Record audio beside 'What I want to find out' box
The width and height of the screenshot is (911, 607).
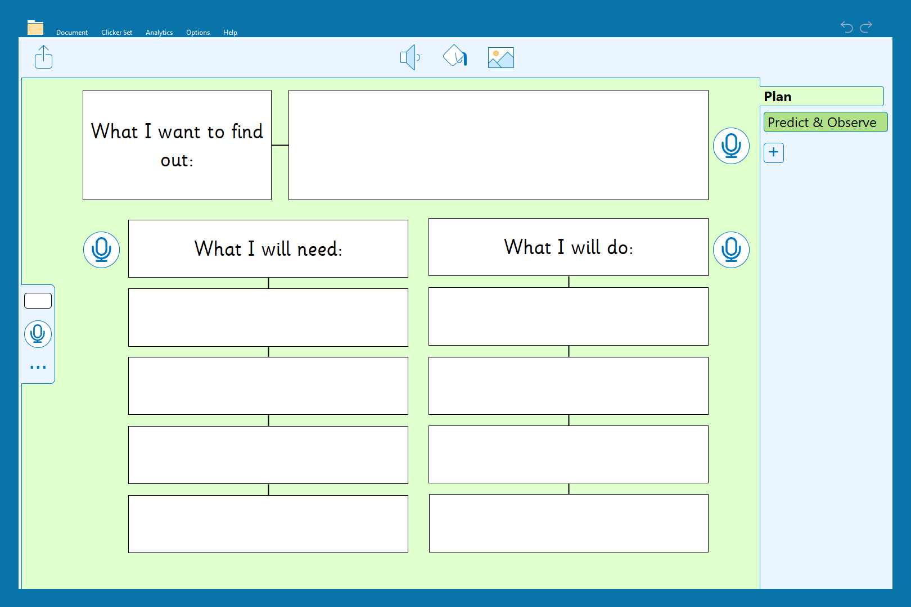point(730,146)
